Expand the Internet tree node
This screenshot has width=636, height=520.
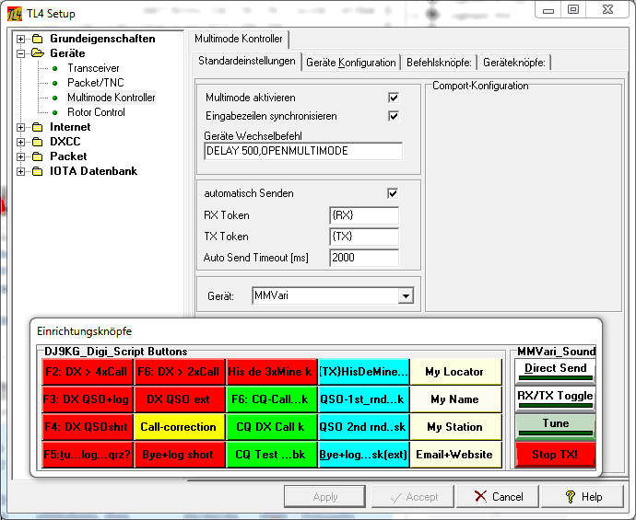coord(20,127)
